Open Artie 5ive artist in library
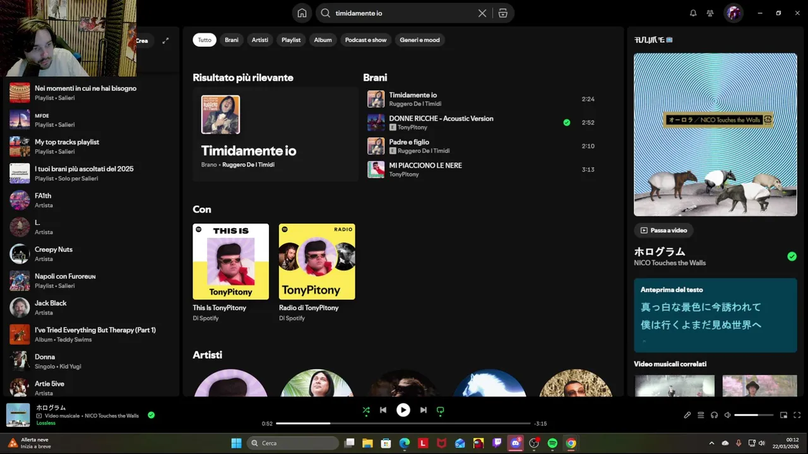The image size is (808, 454). [x=91, y=387]
